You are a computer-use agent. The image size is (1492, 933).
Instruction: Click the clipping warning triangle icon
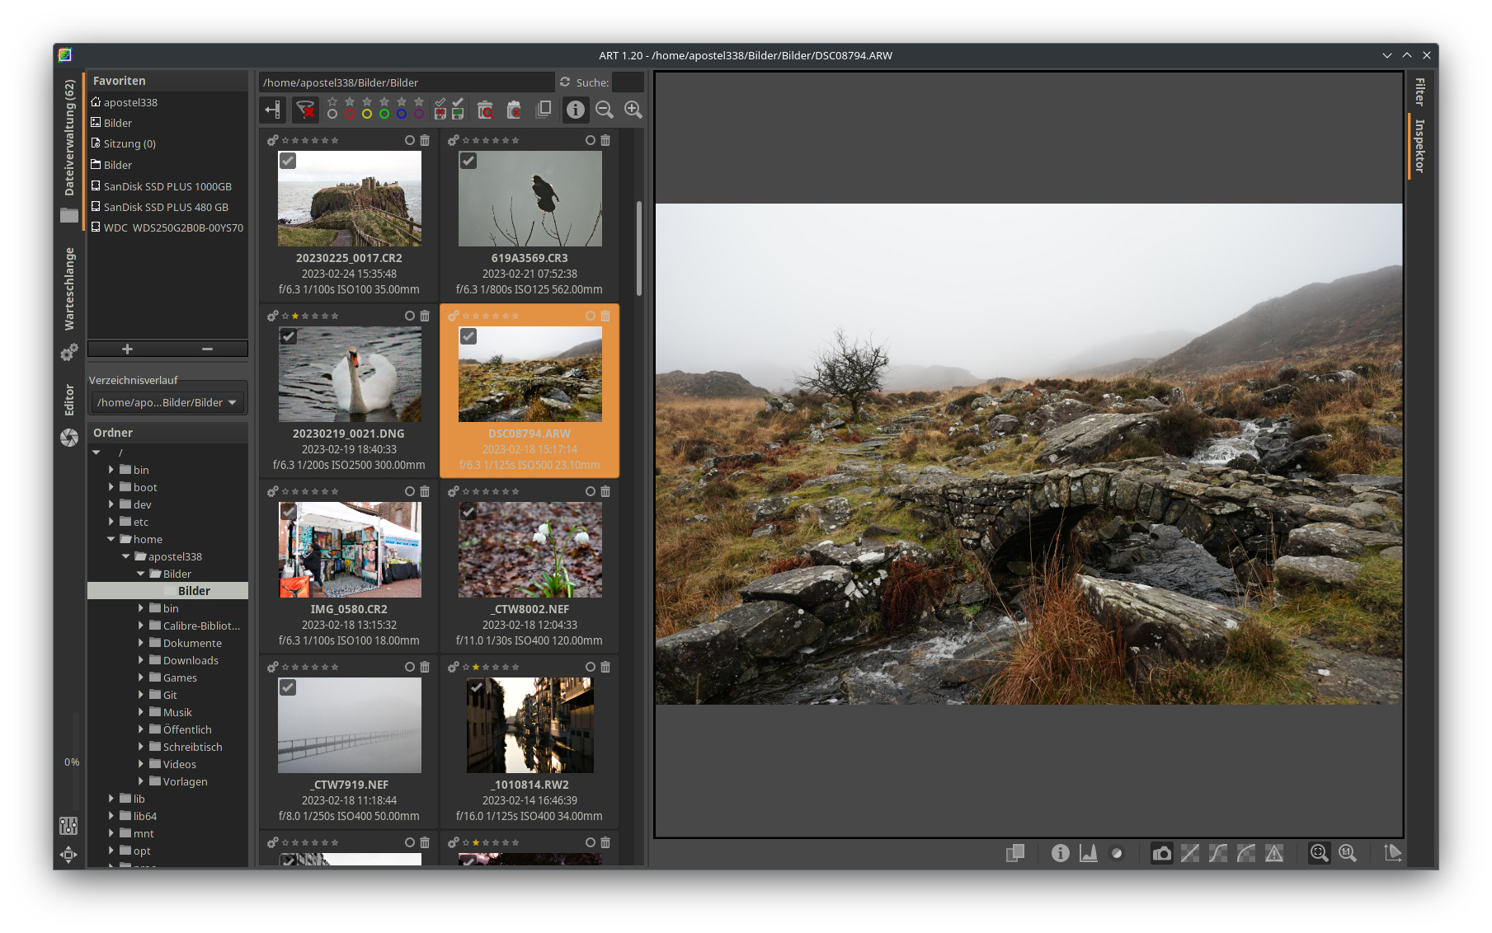coord(1274,853)
